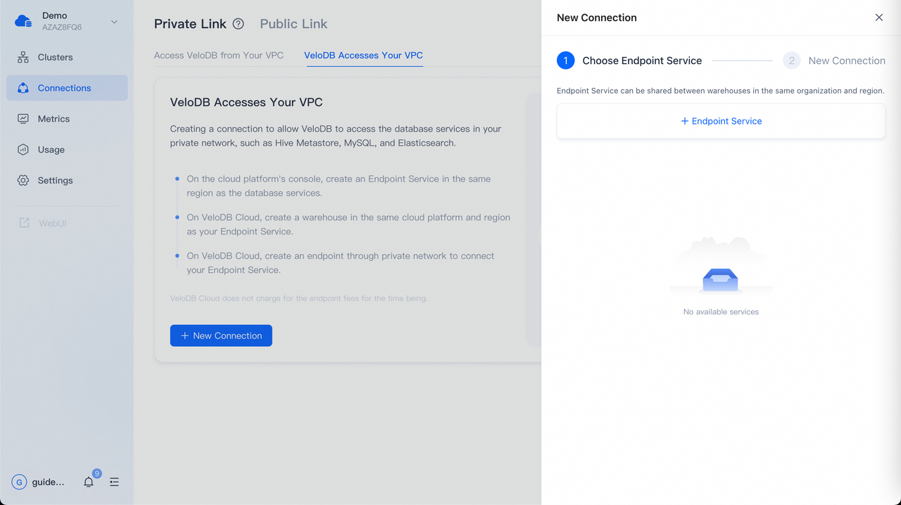901x505 pixels.
Task: Select VeloDB Accesses Your VPC tab
Action: 363,55
